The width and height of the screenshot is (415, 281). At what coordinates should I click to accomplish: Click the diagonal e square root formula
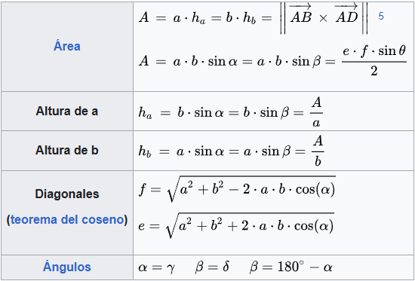click(236, 225)
